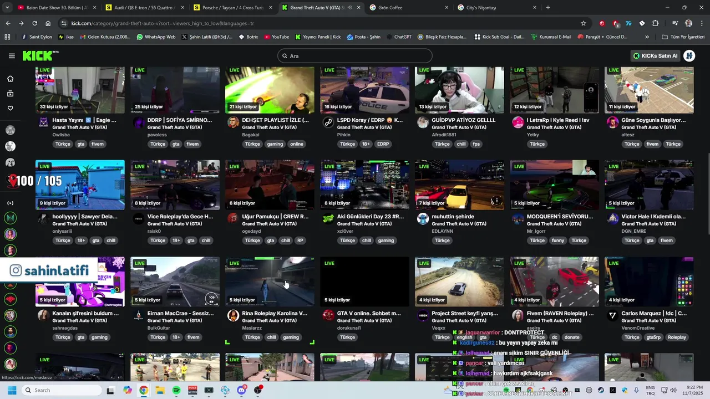This screenshot has height=399, width=710.
Task: Click the Pihkin streamer avatar
Action: click(x=328, y=122)
